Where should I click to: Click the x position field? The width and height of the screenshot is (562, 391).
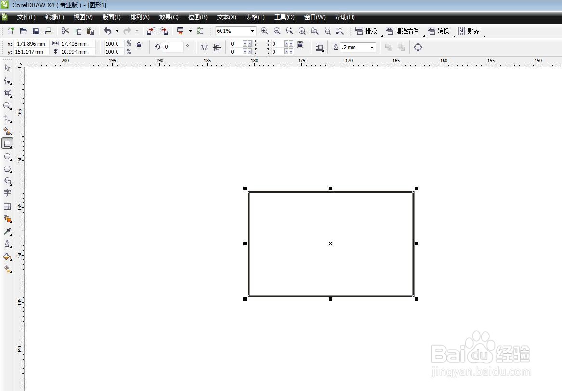click(x=31, y=44)
